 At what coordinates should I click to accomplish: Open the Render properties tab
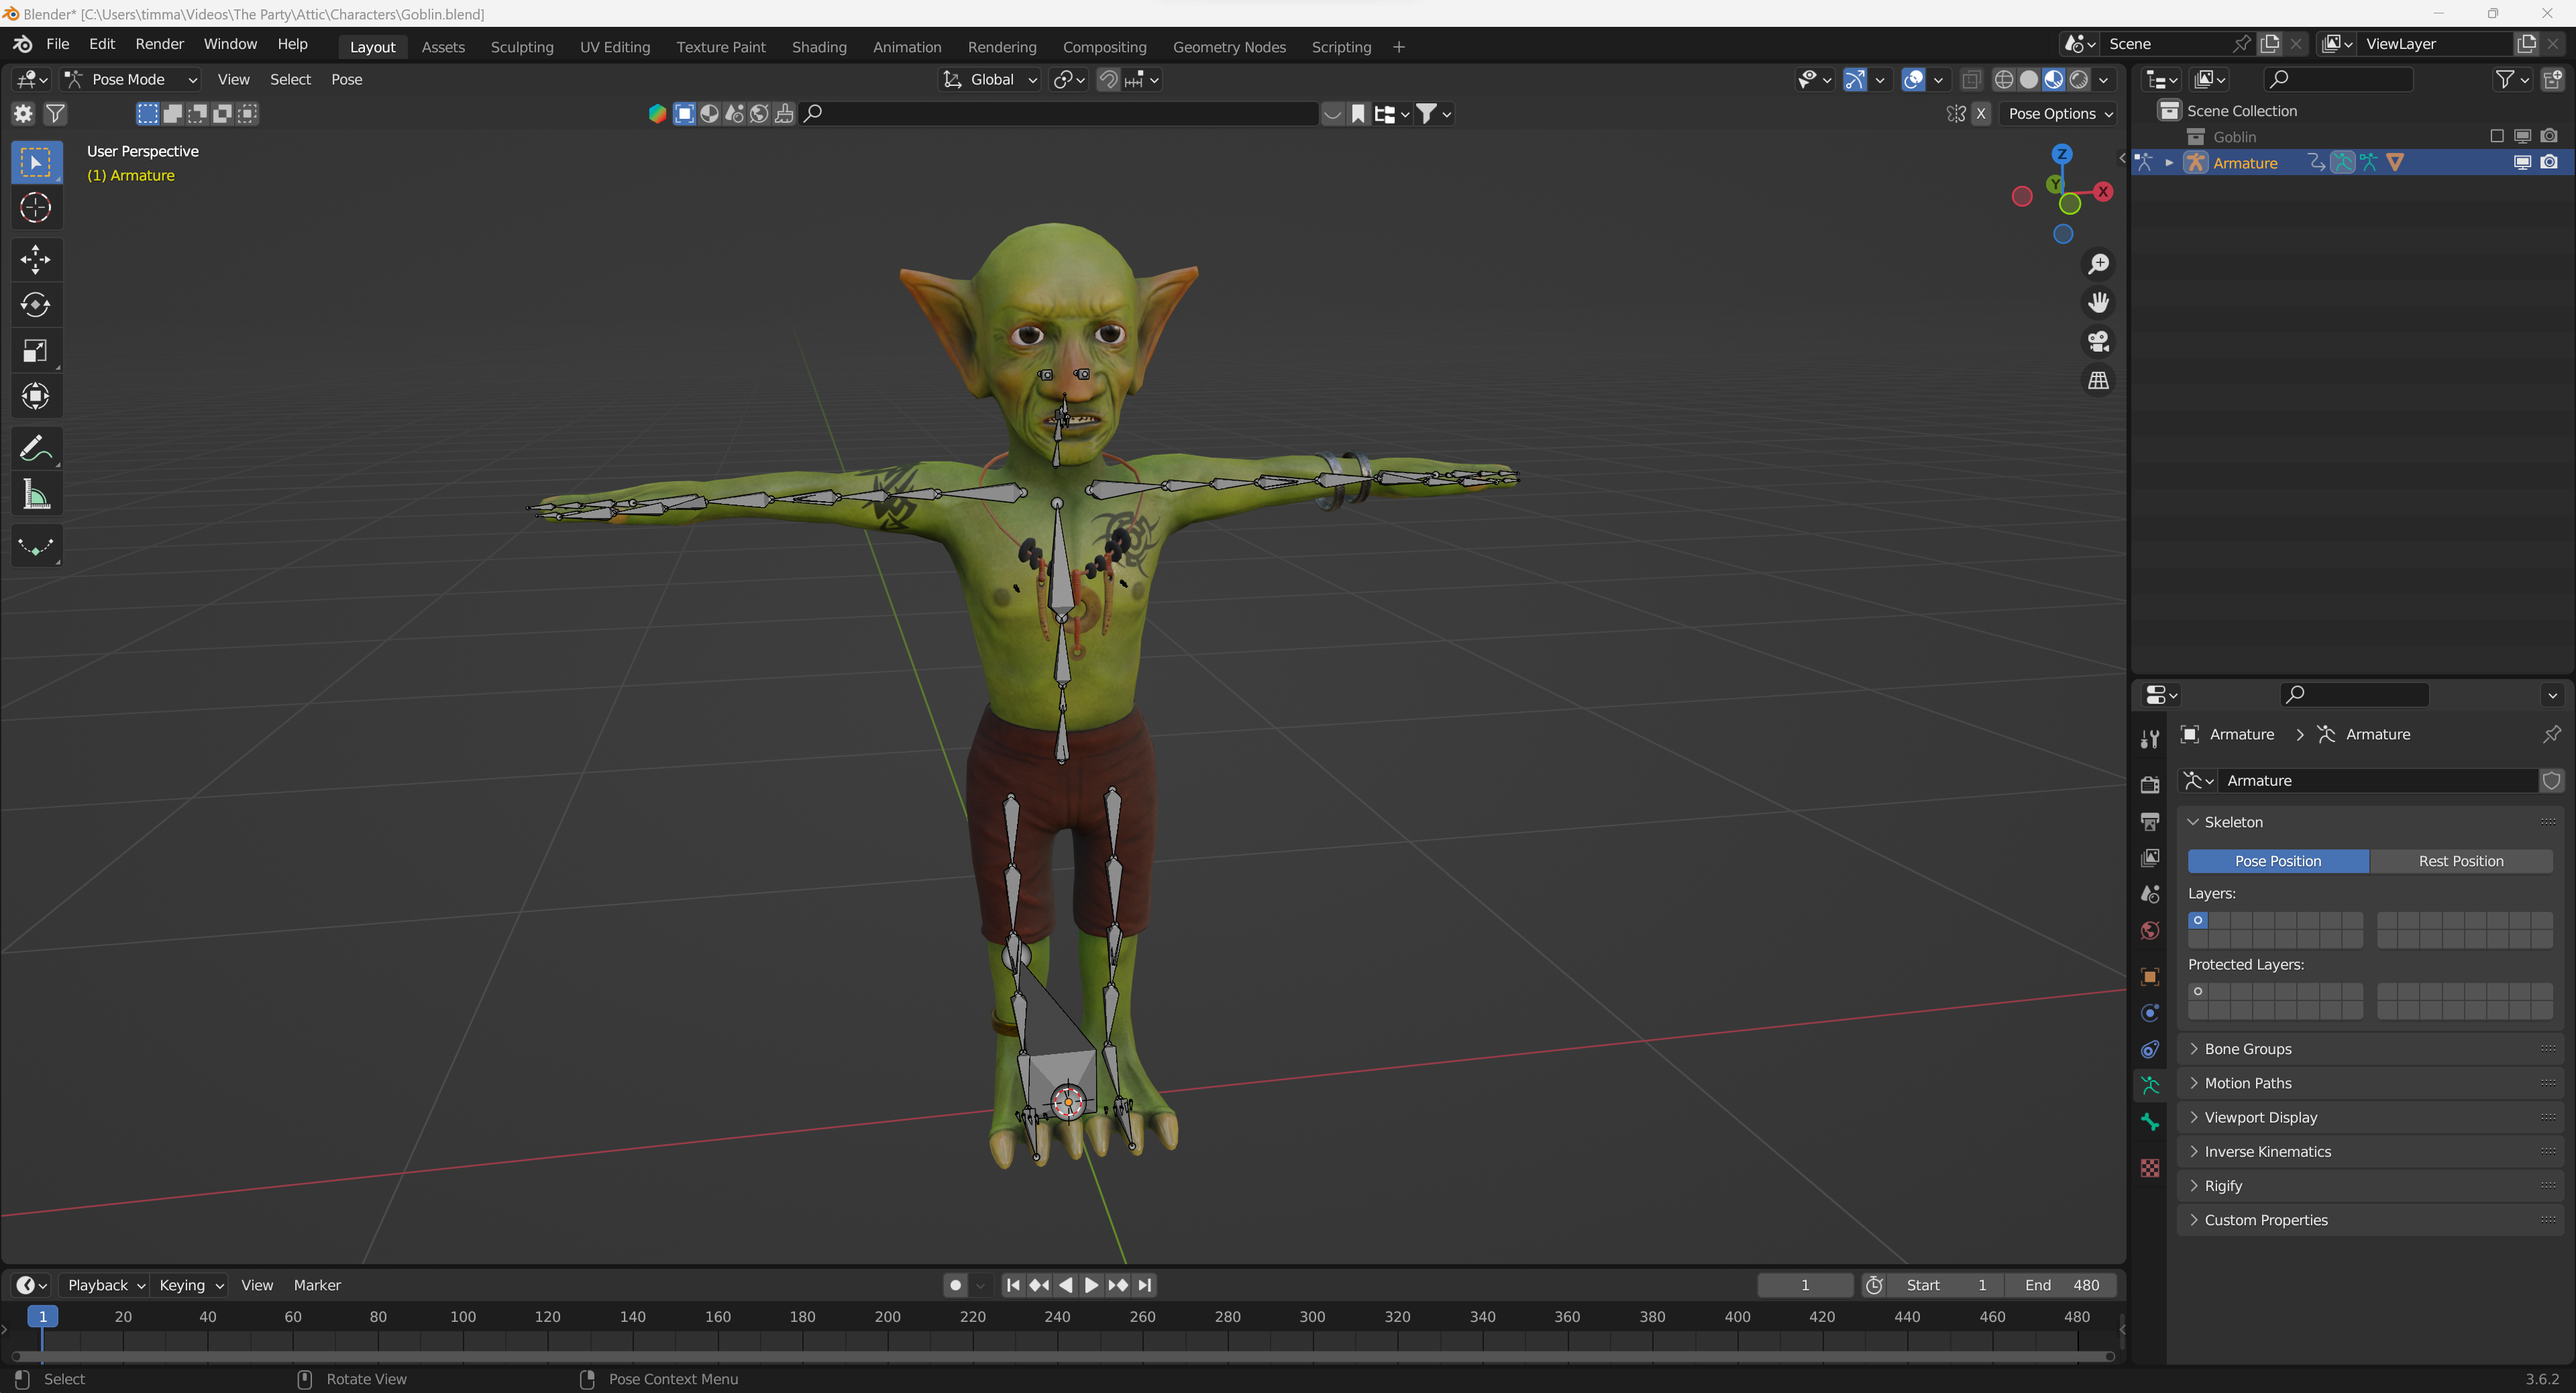pyautogui.click(x=2150, y=785)
